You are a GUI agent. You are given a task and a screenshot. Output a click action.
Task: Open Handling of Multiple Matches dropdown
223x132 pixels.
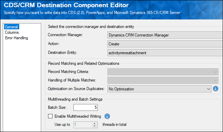(x=163, y=80)
